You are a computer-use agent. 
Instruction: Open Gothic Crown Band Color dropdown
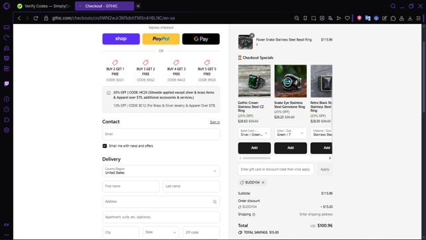click(x=254, y=133)
